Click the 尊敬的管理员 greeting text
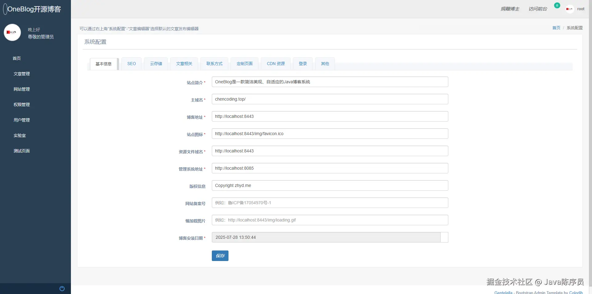Image resolution: width=592 pixels, height=294 pixels. [41, 37]
